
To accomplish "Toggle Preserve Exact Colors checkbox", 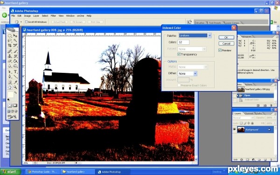I will (x=179, y=85).
